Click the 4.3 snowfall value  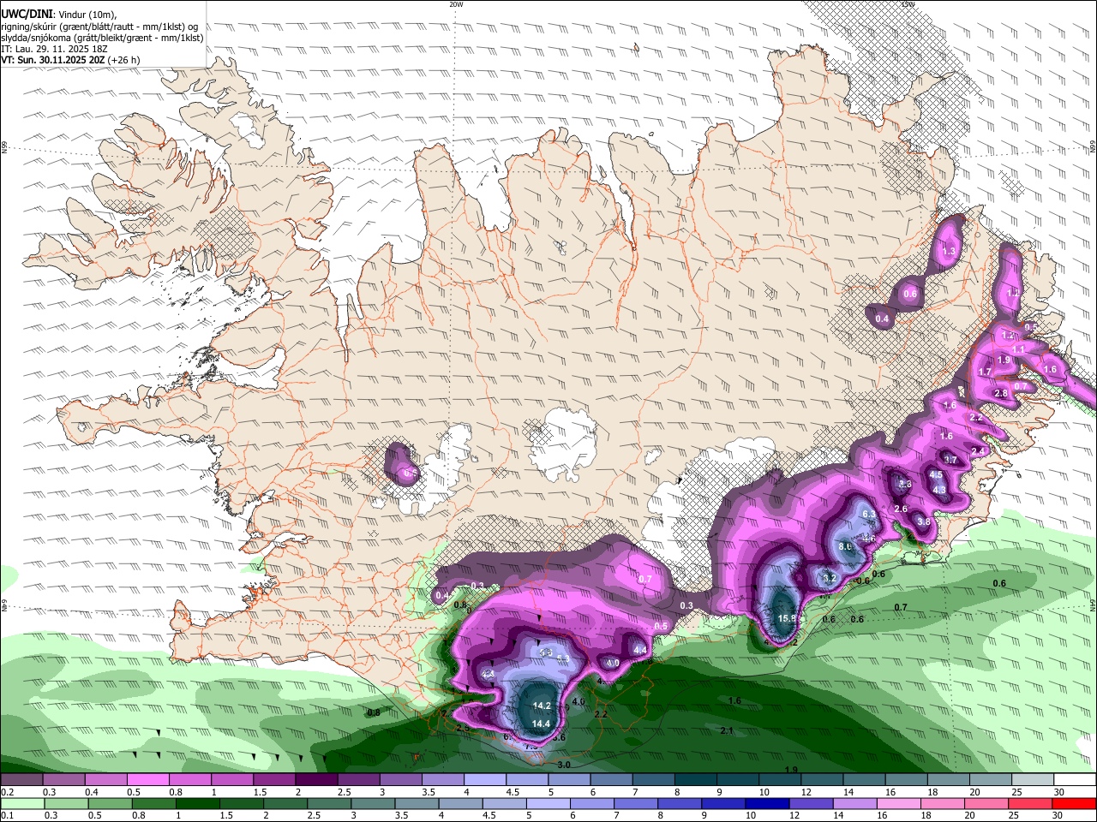[x=939, y=490]
